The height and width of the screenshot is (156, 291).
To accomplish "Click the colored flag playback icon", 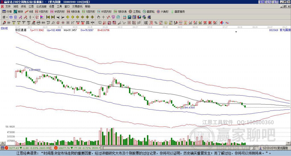I will tap(42, 17).
